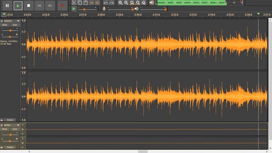
Task: Solo the DRUMS track
Action: pyautogui.click(x=15, y=25)
